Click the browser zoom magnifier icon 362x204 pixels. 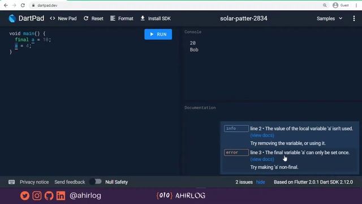(325, 5)
